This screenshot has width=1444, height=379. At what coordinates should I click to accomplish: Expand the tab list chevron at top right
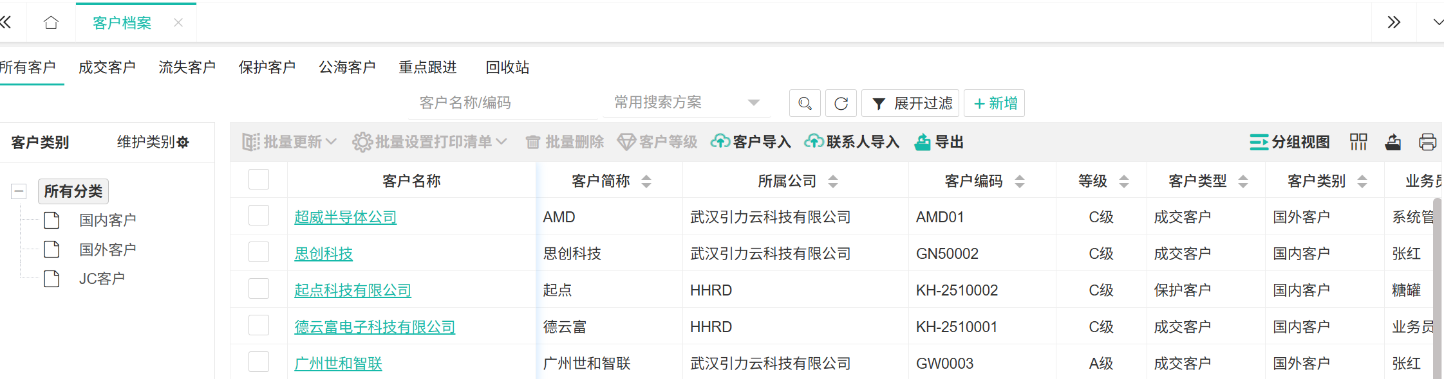pos(1437,22)
